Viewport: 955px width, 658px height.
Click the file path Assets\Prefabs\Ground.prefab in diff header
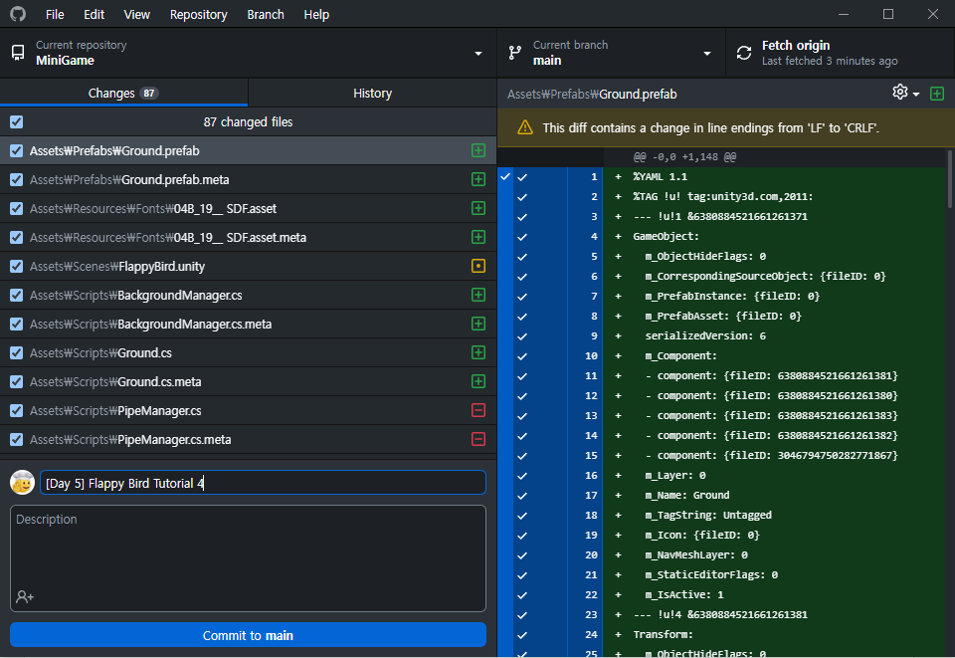pyautogui.click(x=592, y=94)
